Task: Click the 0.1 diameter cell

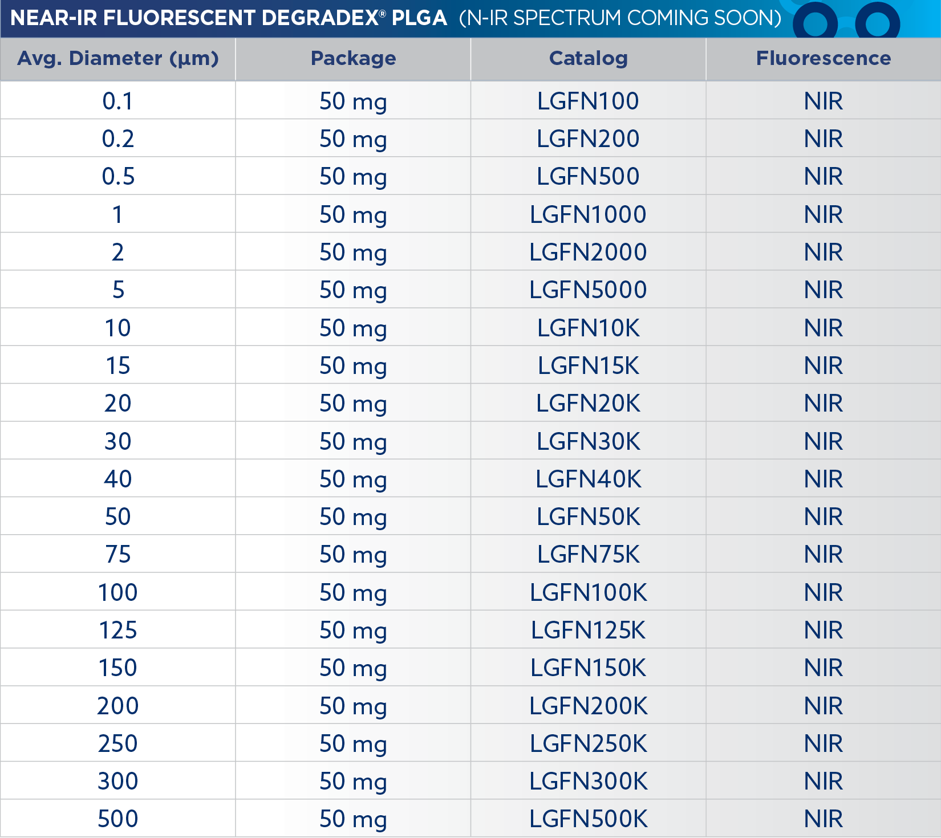Action: [118, 101]
